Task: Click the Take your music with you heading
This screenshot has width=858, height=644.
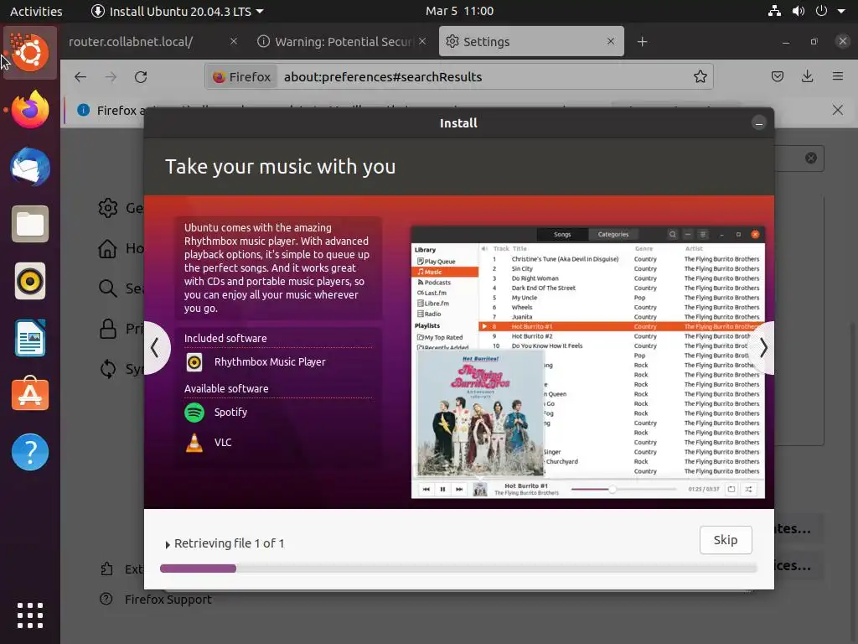Action: pos(280,167)
